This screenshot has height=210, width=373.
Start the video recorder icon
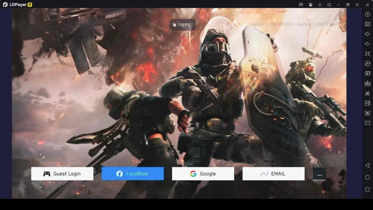367,103
